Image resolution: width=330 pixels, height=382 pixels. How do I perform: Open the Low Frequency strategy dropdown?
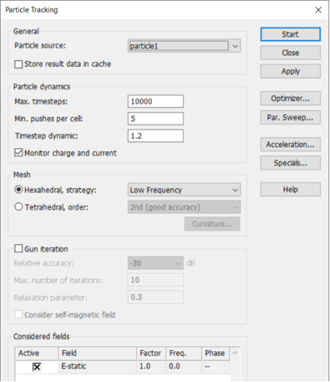click(x=184, y=190)
